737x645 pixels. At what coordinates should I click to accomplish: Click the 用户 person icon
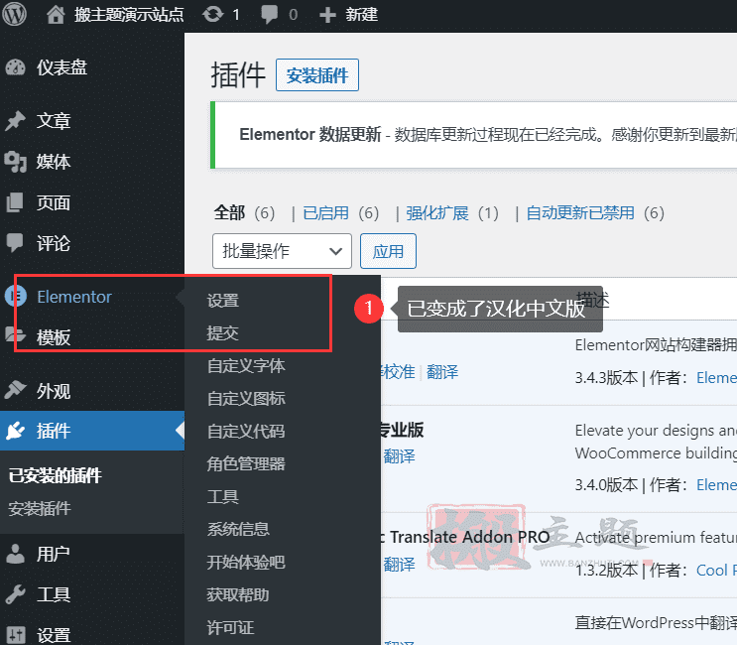15,554
